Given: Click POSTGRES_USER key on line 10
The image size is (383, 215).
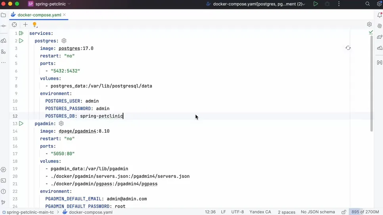Looking at the screenshot, I should click(x=63, y=101).
